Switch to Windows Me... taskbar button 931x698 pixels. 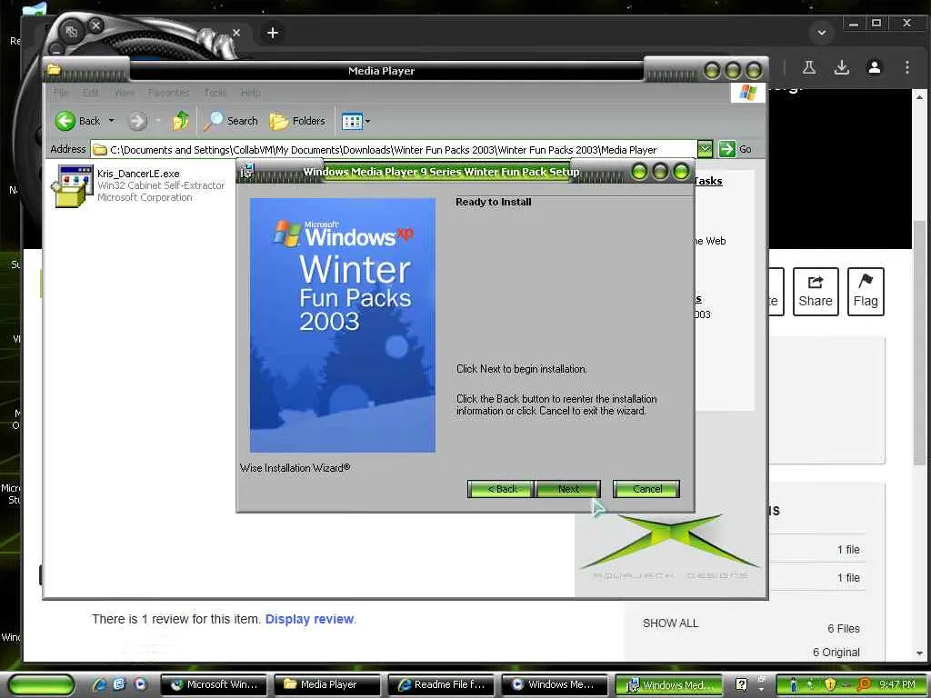(x=556, y=685)
